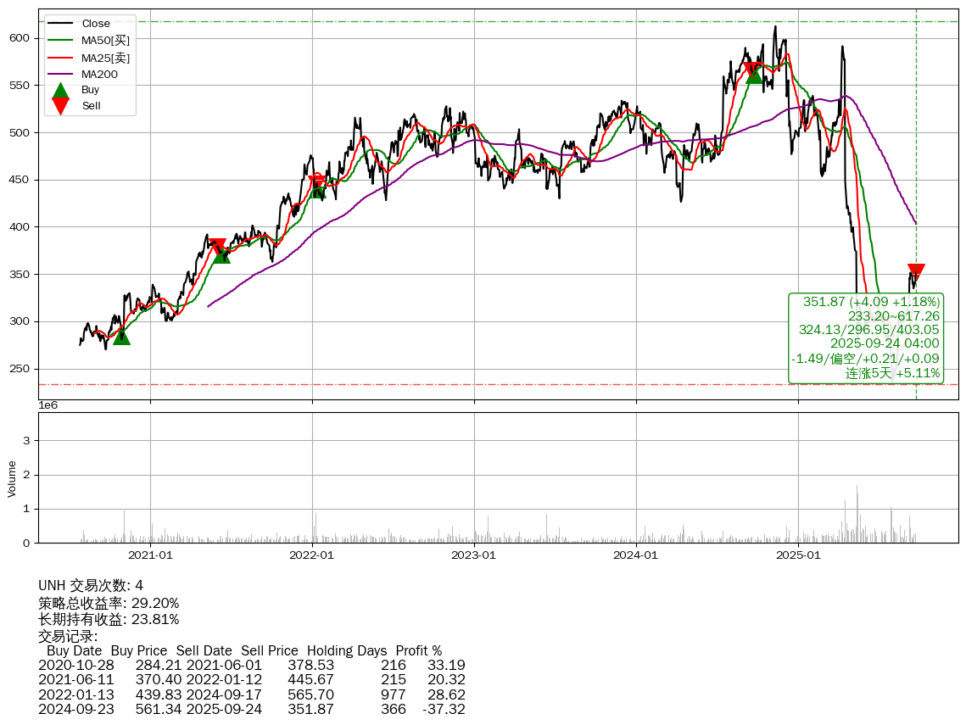This screenshot has height=725, width=966.
Task: Click the black Close line sample in legend
Action: point(60,24)
